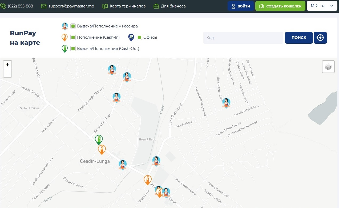Viewport: 339px width, 208px height.
Task: Open the map layers switcher
Action: [328, 67]
